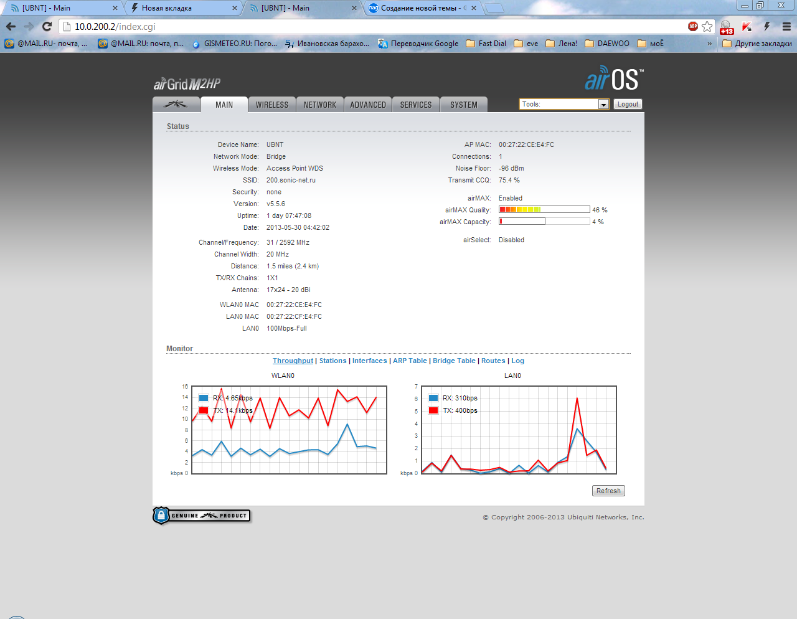Open the DAEWOO bookmarks folder
The height and width of the screenshot is (619, 797).
(x=607, y=44)
